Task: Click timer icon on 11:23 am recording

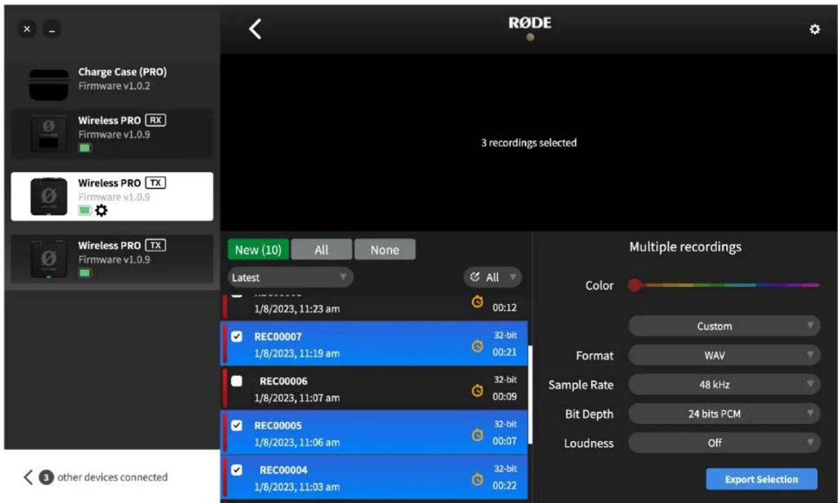Action: (478, 302)
